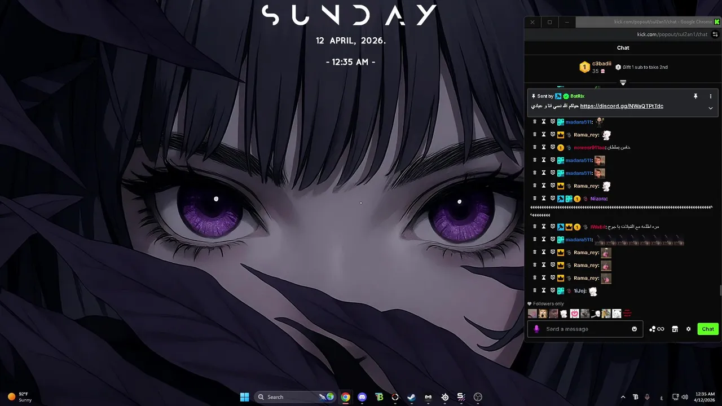The image size is (722, 406).
Task: Open Nizora's username in chat
Action: 598,198
